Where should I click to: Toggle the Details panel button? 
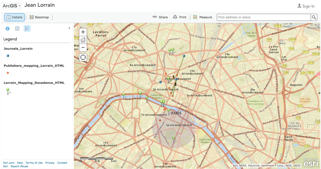(15, 17)
